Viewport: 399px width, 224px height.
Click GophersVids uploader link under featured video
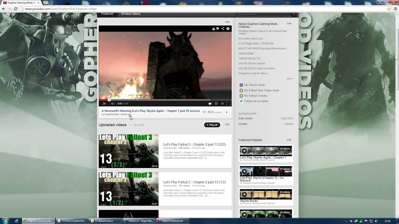tap(111, 114)
